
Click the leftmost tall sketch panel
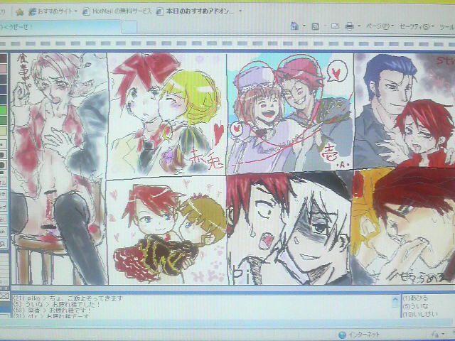[x=59, y=168]
